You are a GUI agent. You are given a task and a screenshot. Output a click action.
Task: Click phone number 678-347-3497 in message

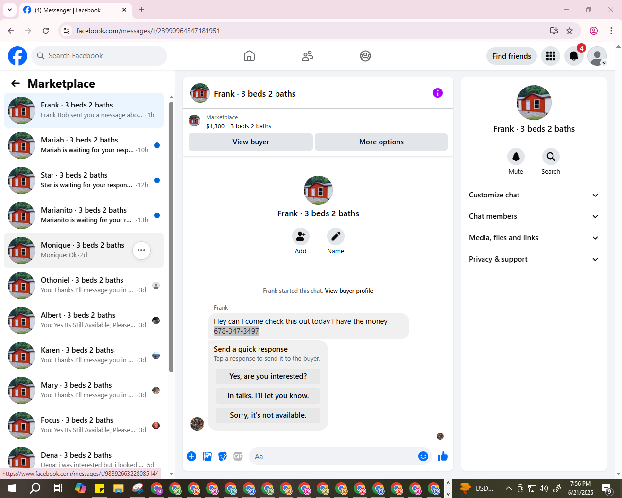(x=236, y=331)
